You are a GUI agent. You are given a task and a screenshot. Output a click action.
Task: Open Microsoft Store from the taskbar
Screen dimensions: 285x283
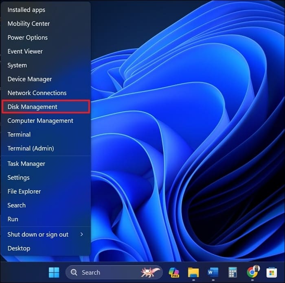272,272
